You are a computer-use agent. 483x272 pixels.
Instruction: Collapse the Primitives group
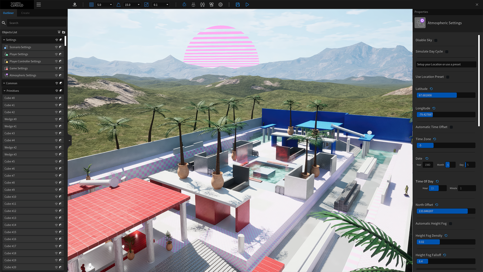5,91
